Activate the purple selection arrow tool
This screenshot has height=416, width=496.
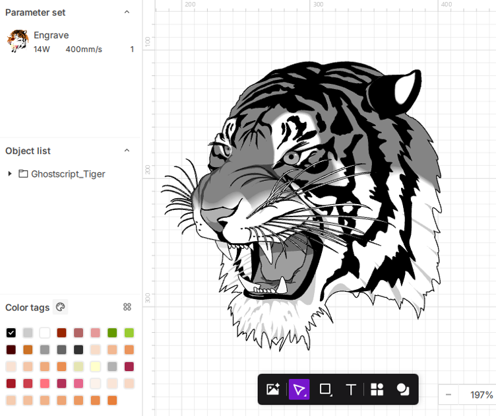coord(299,390)
